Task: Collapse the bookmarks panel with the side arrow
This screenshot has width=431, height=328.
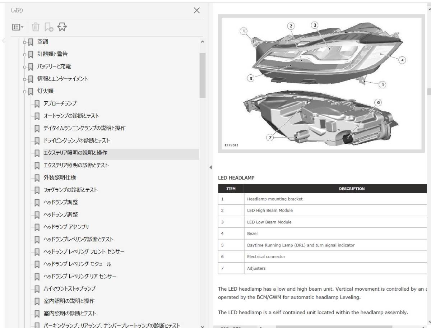Action: point(210,166)
